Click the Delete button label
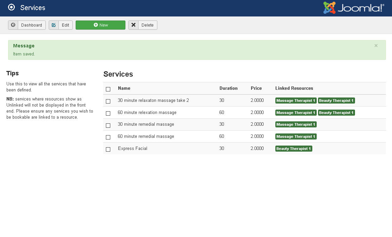The width and height of the screenshot is (392, 237). point(148,25)
